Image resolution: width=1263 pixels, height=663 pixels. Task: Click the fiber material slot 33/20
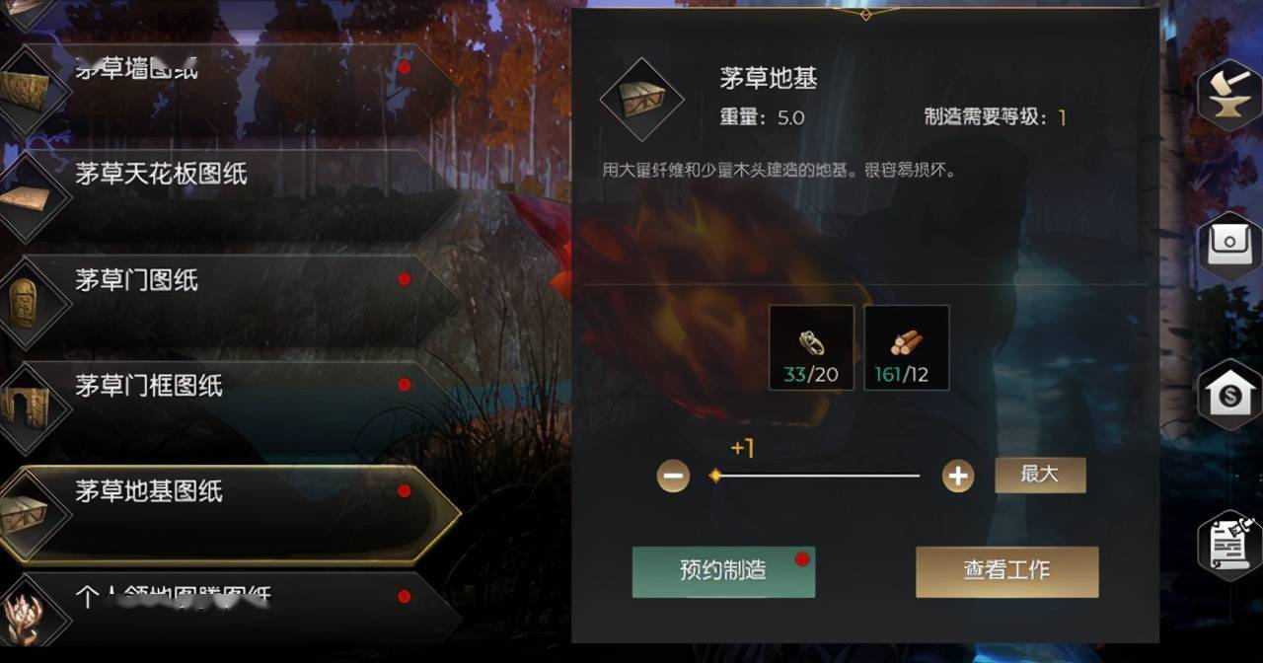[x=811, y=347]
